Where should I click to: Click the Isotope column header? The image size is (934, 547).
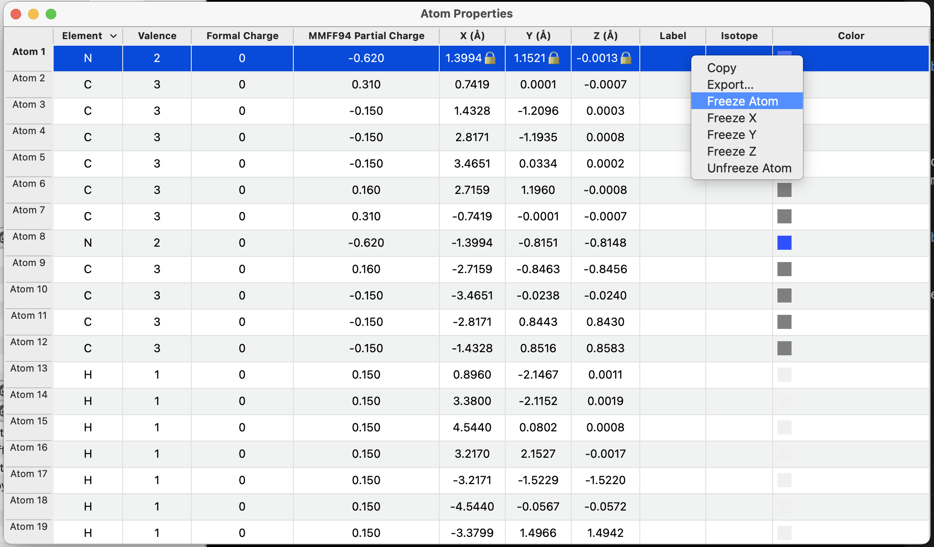click(739, 36)
